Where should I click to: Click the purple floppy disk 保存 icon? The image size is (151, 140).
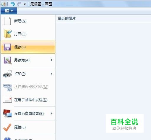point(7,47)
